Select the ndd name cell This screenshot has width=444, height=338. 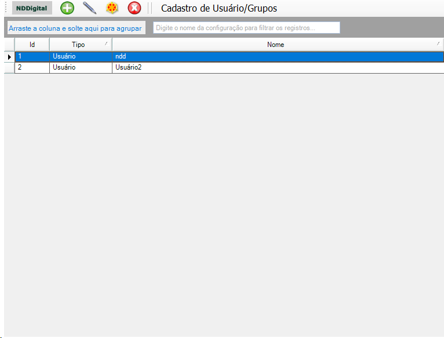coord(278,57)
